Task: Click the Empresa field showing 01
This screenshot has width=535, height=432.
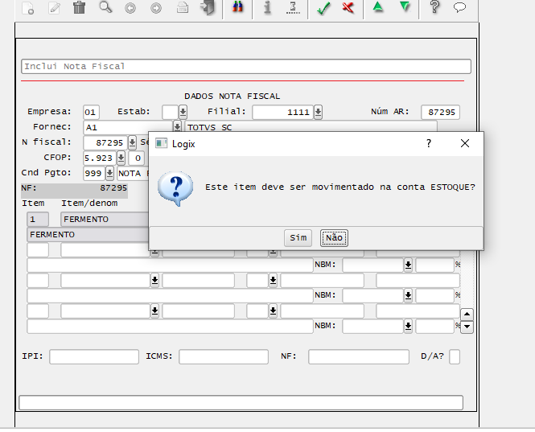Action: click(x=91, y=112)
